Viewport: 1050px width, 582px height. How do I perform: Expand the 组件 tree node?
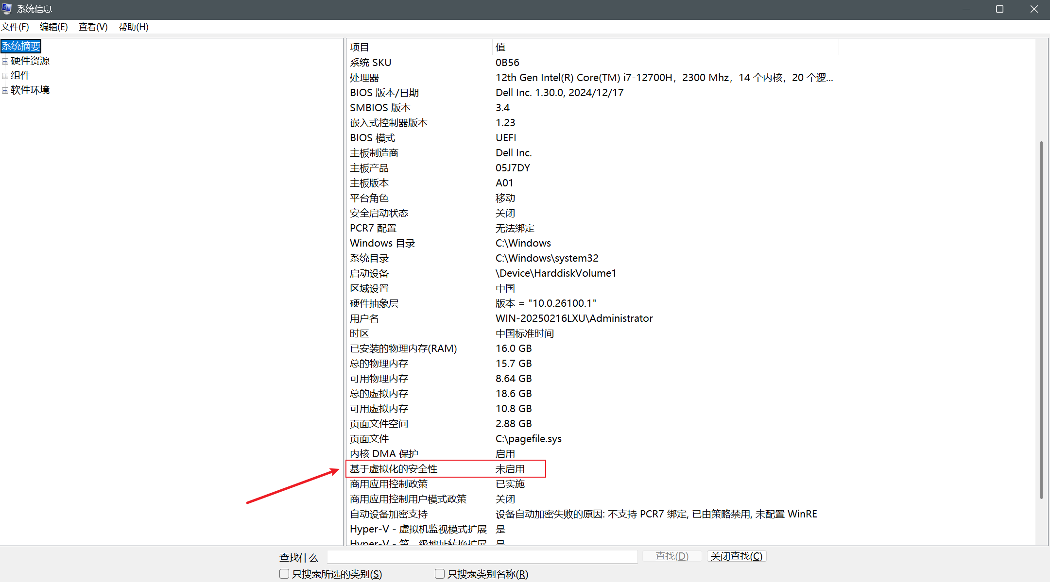click(x=5, y=76)
